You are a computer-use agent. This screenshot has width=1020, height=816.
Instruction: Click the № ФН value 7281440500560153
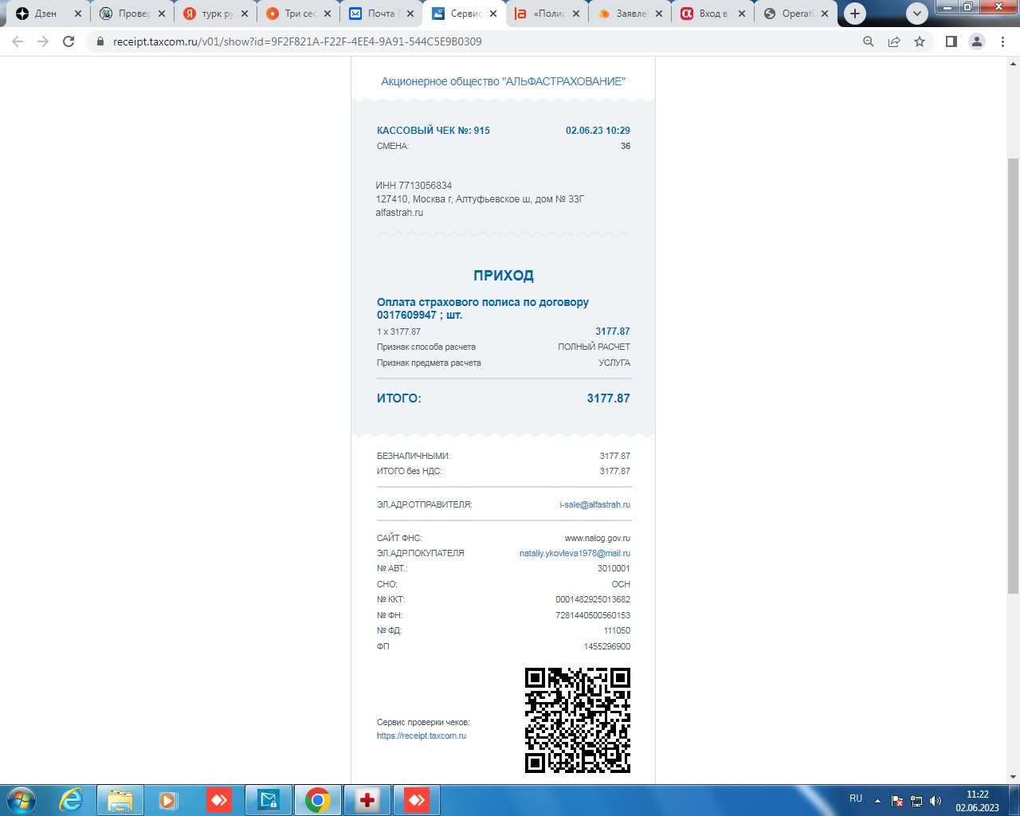click(593, 615)
